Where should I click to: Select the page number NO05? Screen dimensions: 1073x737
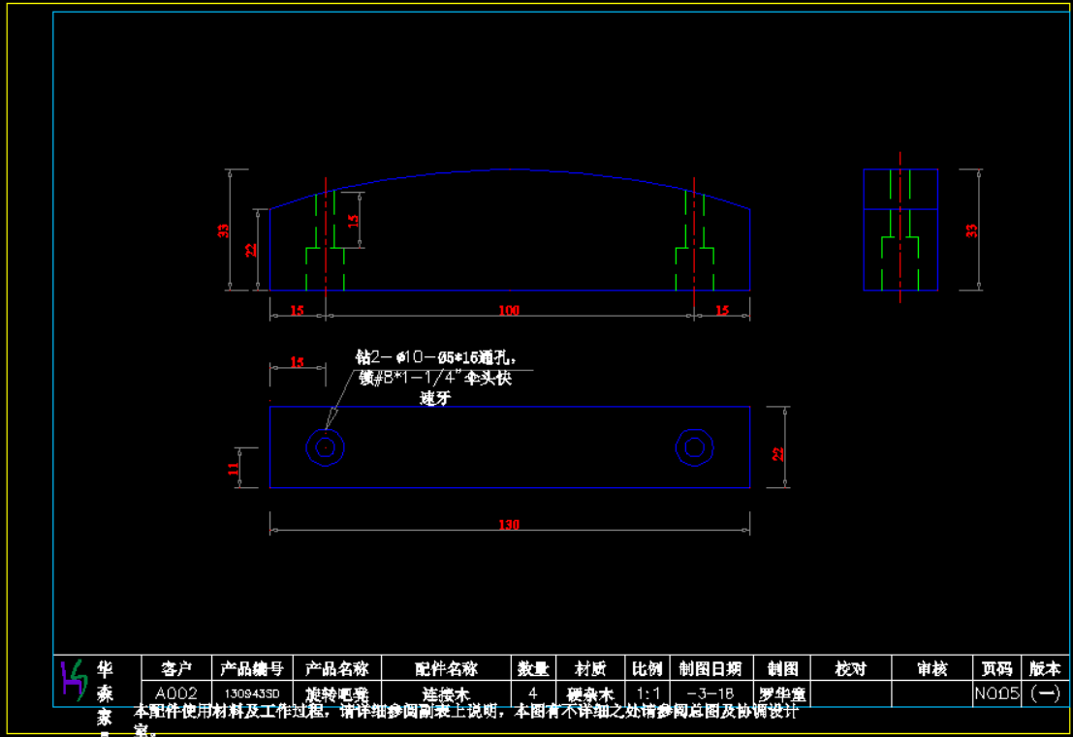997,693
